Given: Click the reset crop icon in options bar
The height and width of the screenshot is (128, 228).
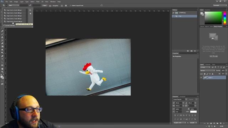Looking at the screenshot, I should point(102,5).
